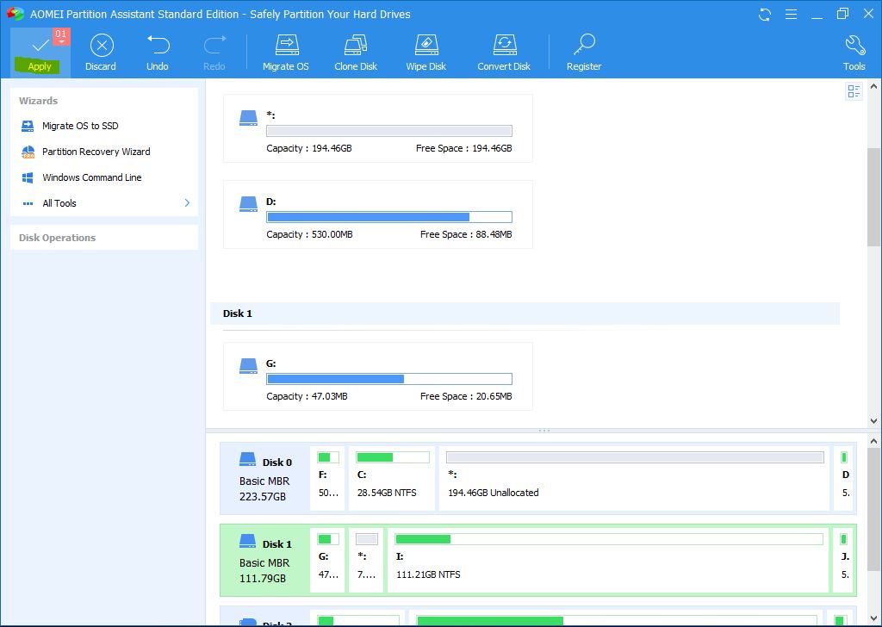The height and width of the screenshot is (627, 882).
Task: Switch the disk list view mode
Action: (854, 91)
